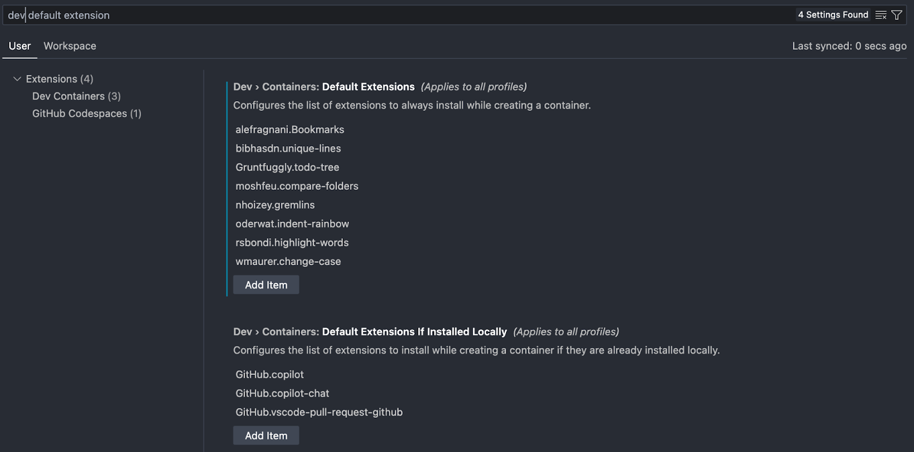914x452 pixels.
Task: Select rsbondi.highlight-words list entry
Action: click(x=292, y=242)
